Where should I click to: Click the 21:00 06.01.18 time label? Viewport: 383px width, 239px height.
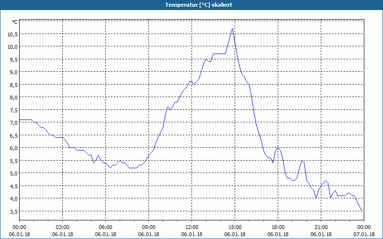point(321,231)
